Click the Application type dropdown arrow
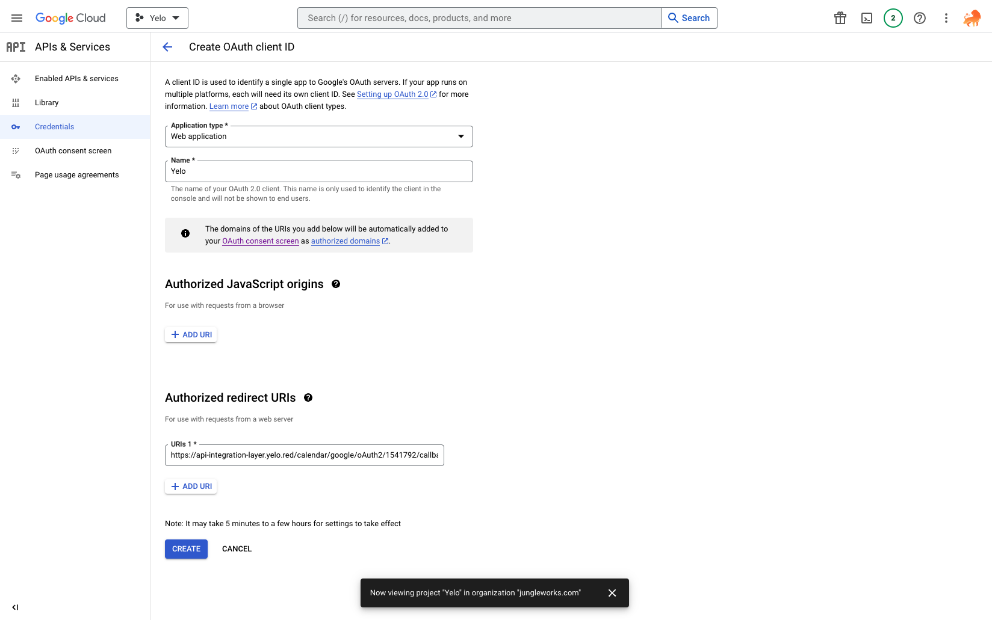The width and height of the screenshot is (992, 620). [x=461, y=137]
